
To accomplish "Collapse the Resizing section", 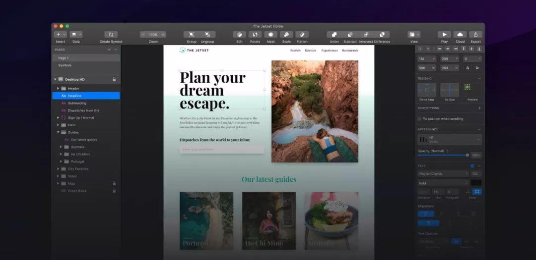I will coord(479,78).
